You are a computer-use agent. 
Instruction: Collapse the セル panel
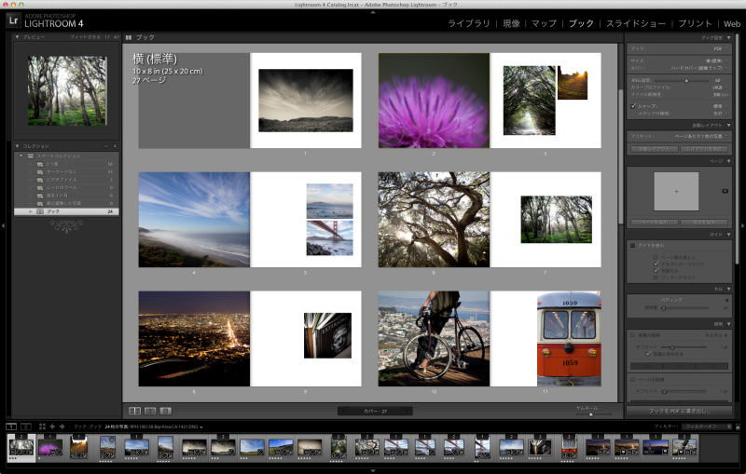tap(729, 289)
